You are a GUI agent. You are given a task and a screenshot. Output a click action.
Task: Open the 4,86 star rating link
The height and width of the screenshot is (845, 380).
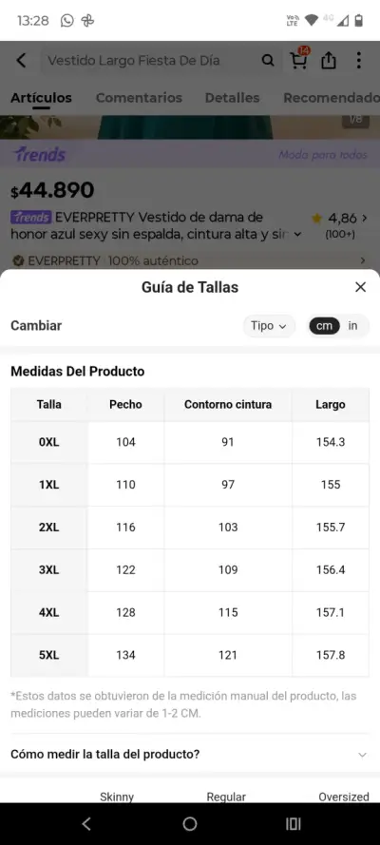click(340, 224)
